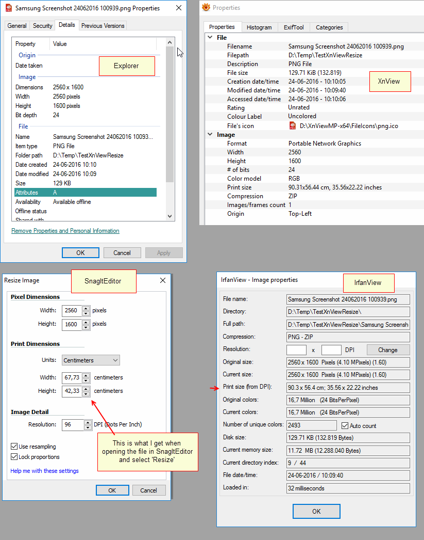Increase print Height with up stepper arrow
Viewport: 424px width, 540px height.
click(86, 389)
